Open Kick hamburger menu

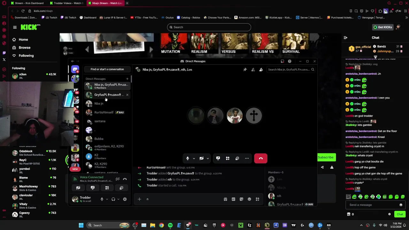pyautogui.click(x=15, y=27)
